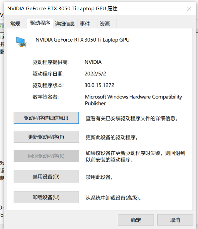Click the 查看有关已安装驱动程序文件的详细信息 description

coord(132,118)
